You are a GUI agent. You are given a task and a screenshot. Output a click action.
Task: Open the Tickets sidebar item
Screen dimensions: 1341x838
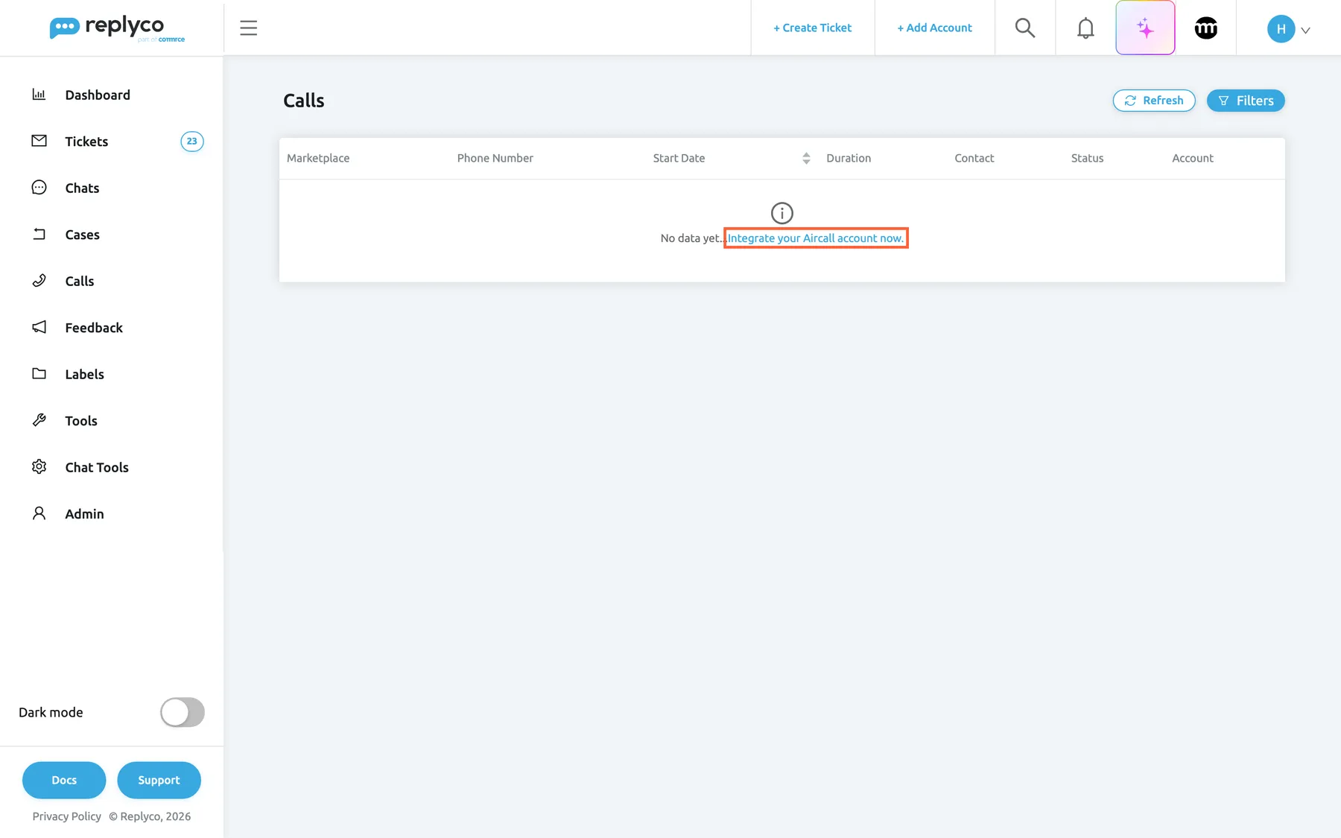coord(86,142)
